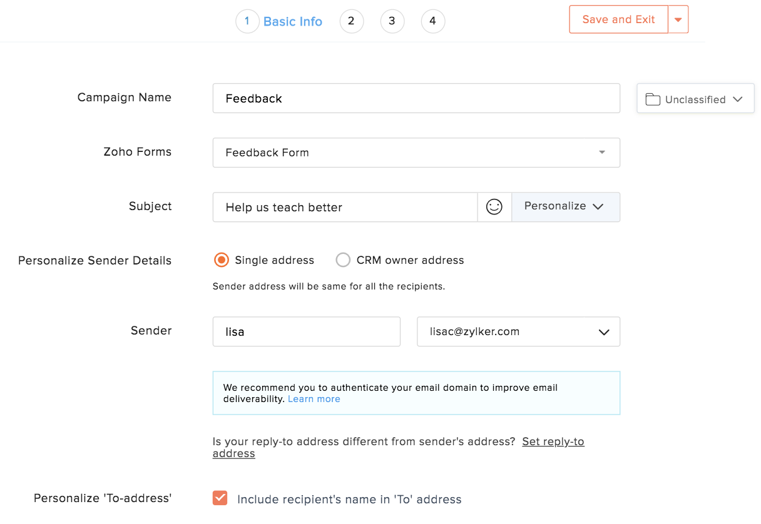Image resolution: width=761 pixels, height=524 pixels.
Task: Go to step 2 circle
Action: coord(351,21)
